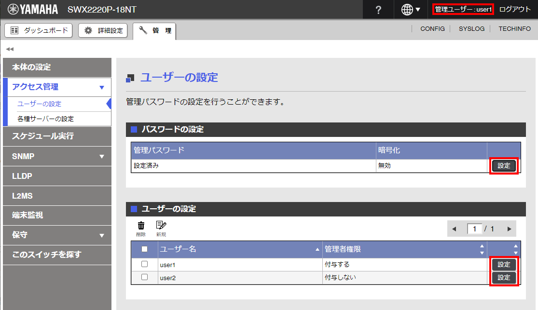Switch to the ダッシュボード tab
Image resolution: width=538 pixels, height=310 pixels.
coord(39,30)
